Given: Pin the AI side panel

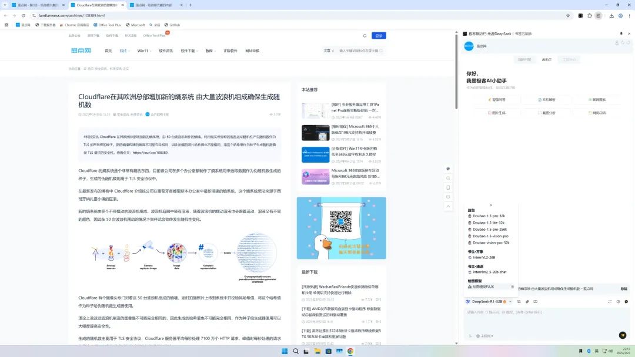Looking at the screenshot, I should [x=621, y=33].
